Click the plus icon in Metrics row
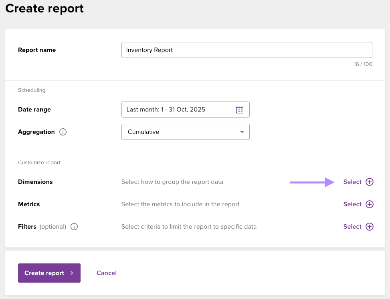Image resolution: width=390 pixels, height=299 pixels. point(370,204)
